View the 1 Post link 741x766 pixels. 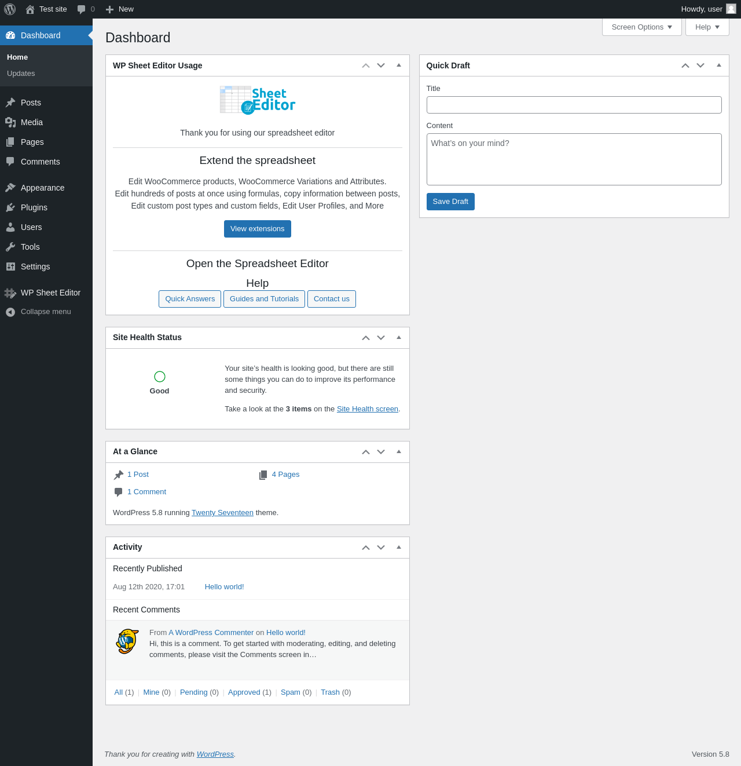coord(138,475)
